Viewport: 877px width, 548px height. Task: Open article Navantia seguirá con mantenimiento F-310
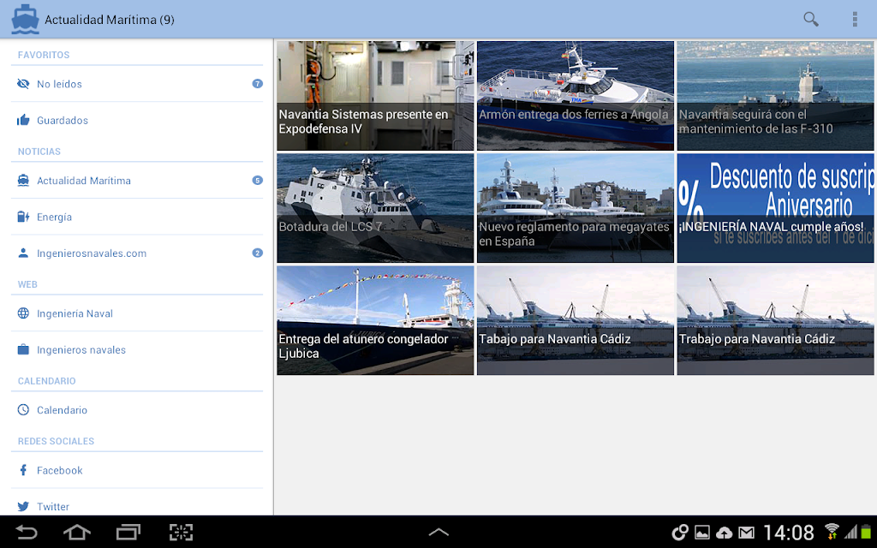776,96
